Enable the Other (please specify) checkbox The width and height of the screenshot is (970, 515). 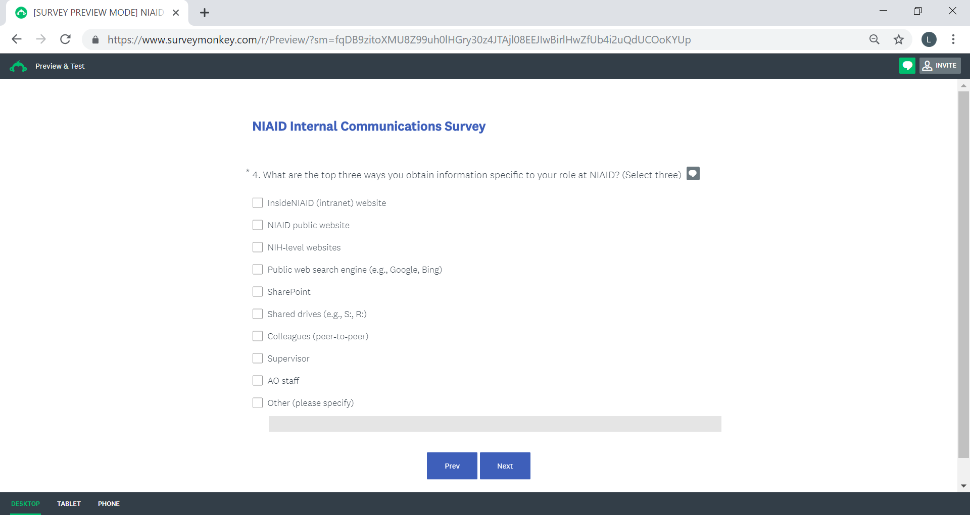pos(258,403)
